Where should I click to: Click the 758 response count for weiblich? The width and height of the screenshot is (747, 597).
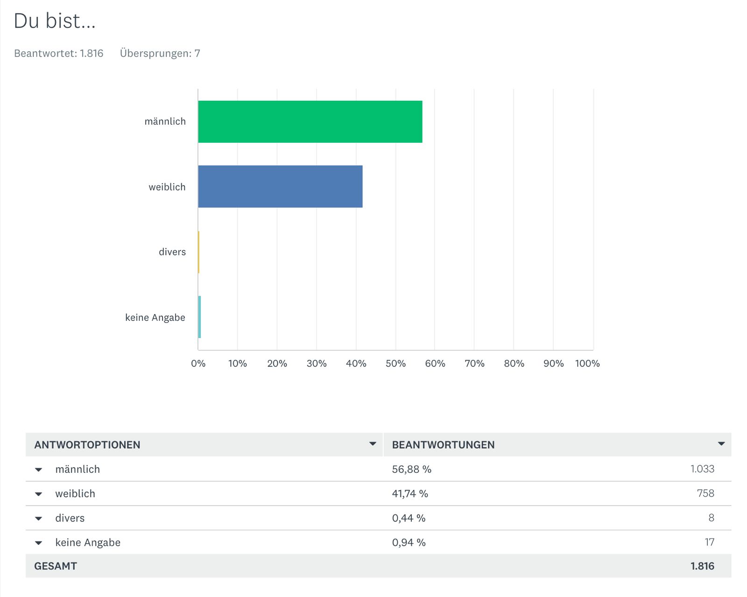click(x=705, y=493)
